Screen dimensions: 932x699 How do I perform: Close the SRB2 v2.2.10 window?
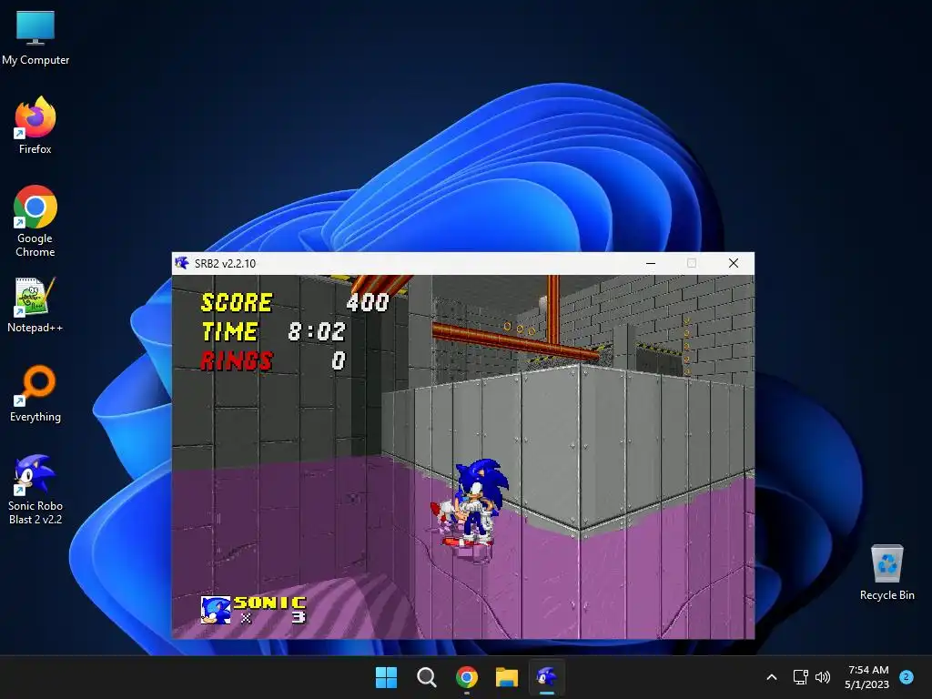[734, 263]
